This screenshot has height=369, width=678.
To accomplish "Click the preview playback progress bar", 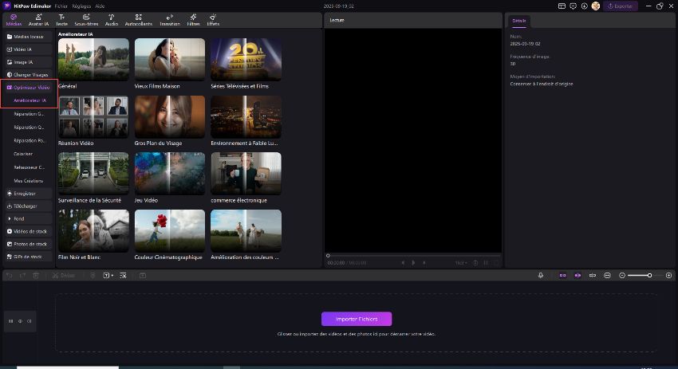I will point(413,255).
